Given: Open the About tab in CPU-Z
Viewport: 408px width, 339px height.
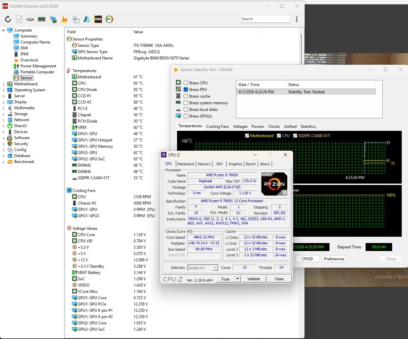Looking at the screenshot, I should (x=265, y=164).
